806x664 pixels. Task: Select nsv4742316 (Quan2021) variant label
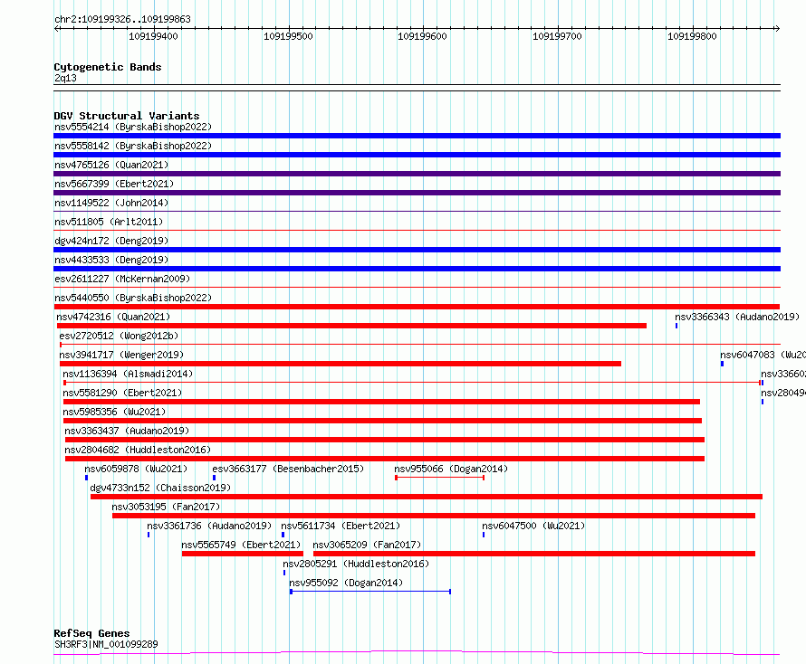pos(113,317)
